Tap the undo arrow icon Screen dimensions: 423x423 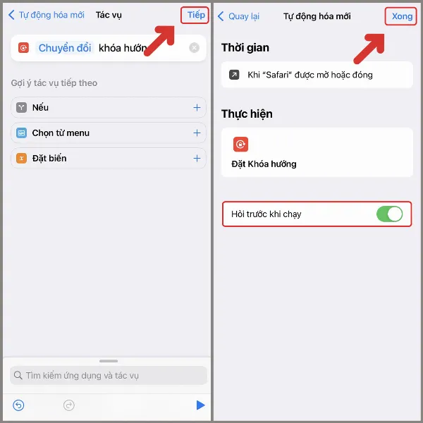click(18, 405)
